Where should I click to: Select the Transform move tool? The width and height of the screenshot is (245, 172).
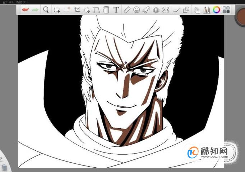tap(87, 10)
